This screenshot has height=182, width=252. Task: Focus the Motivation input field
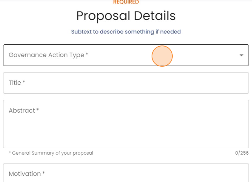pos(126,174)
